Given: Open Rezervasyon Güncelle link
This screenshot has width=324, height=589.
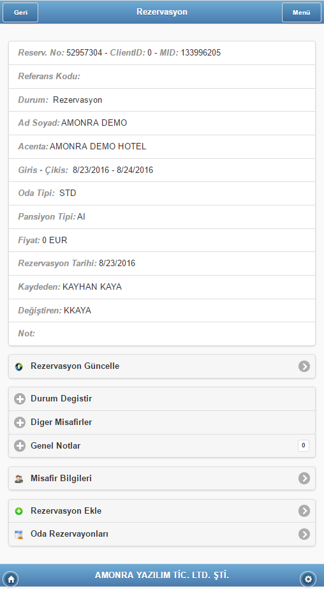Looking at the screenshot, I should (162, 366).
